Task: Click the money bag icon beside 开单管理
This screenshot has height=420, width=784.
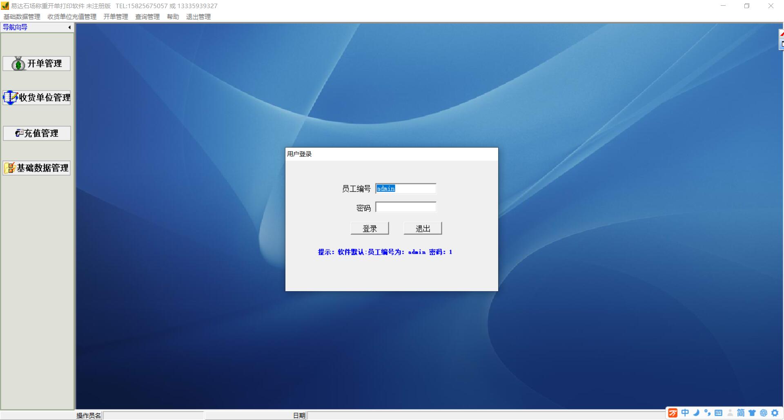Action: point(18,64)
